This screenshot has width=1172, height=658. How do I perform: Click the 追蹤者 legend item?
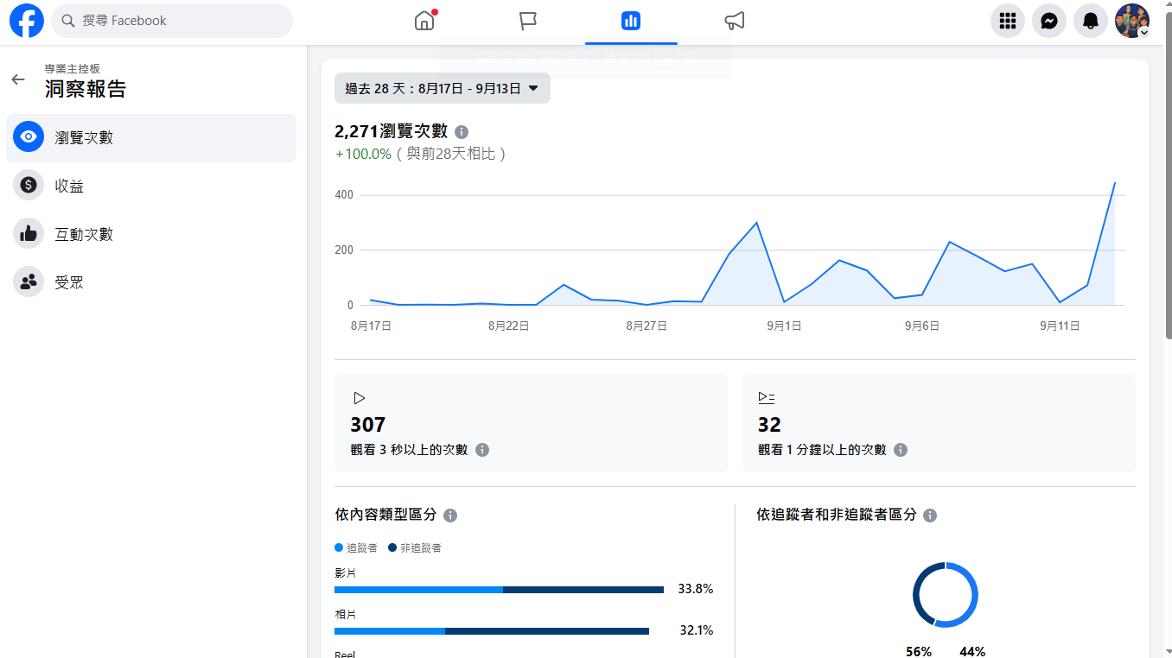pyautogui.click(x=356, y=548)
